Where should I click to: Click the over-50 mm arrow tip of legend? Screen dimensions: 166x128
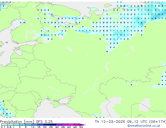pyautogui.click(x=83, y=125)
